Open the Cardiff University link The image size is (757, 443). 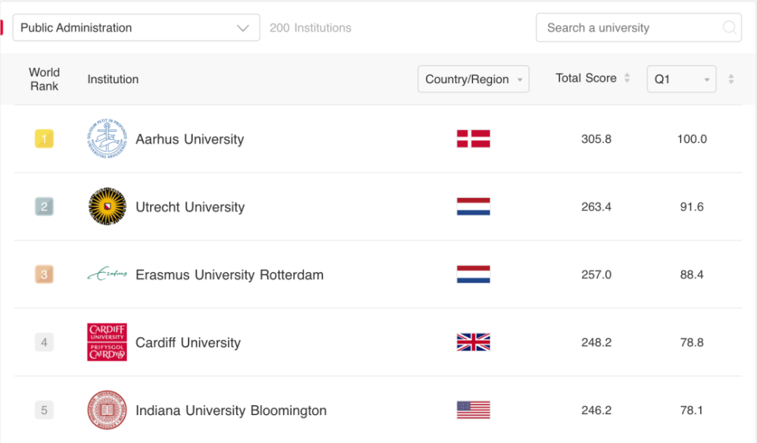coord(188,343)
